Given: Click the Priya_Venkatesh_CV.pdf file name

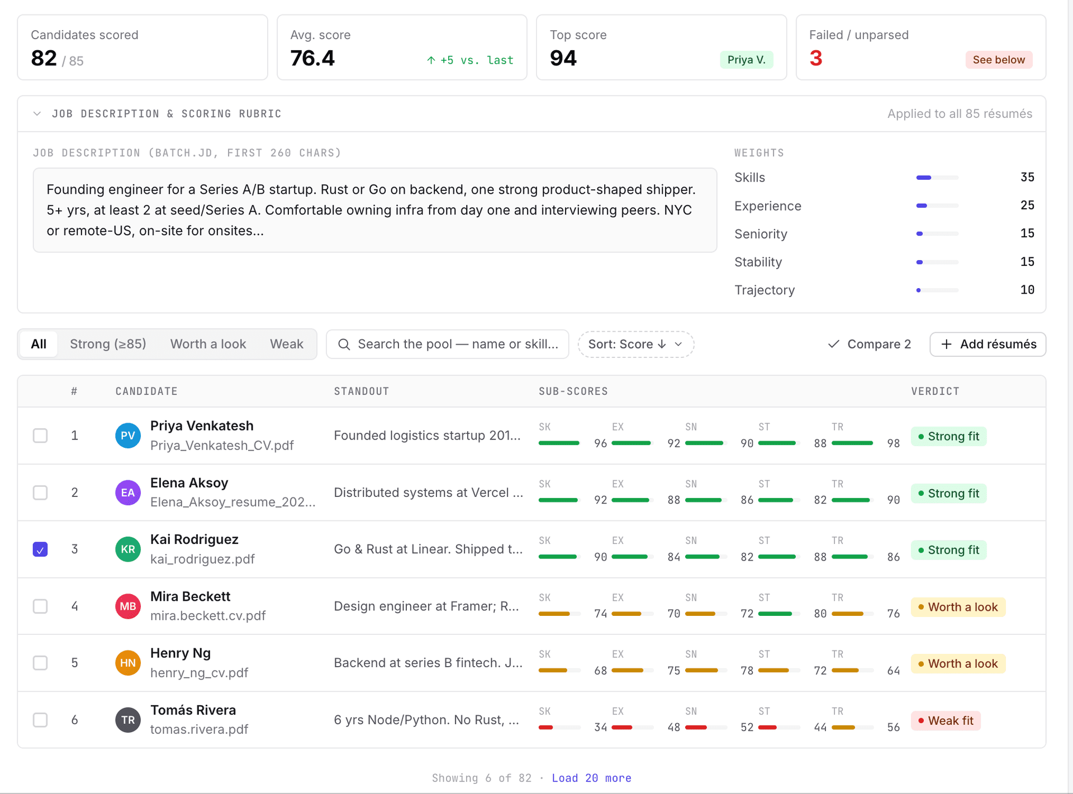Looking at the screenshot, I should coord(222,446).
